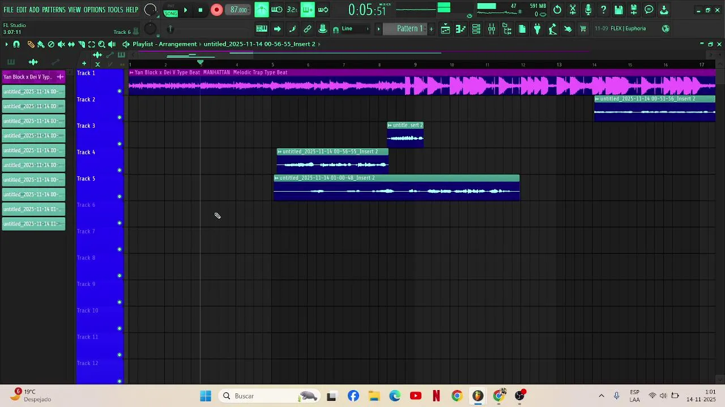Open the Piano roll view icon
The image size is (725, 407).
[x=461, y=29]
